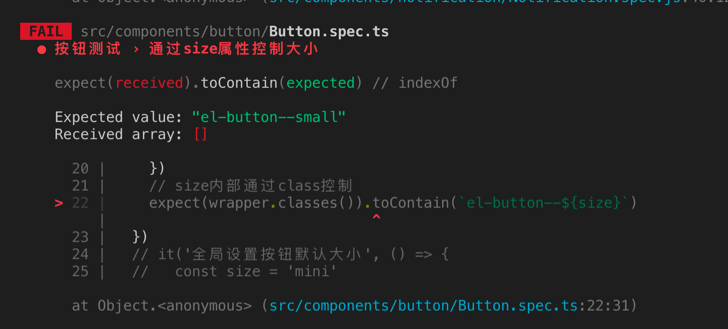Click the size内部通过class控制 comment line

[250, 186]
